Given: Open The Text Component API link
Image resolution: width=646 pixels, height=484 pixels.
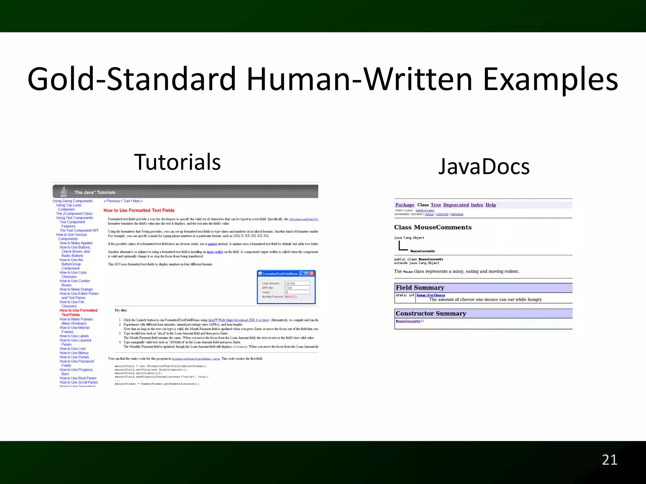Looking at the screenshot, I should click(x=79, y=230).
